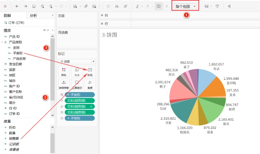Click the measures list scroll-up arrow
The height and width of the screenshot is (154, 260).
pyautogui.click(x=53, y=127)
